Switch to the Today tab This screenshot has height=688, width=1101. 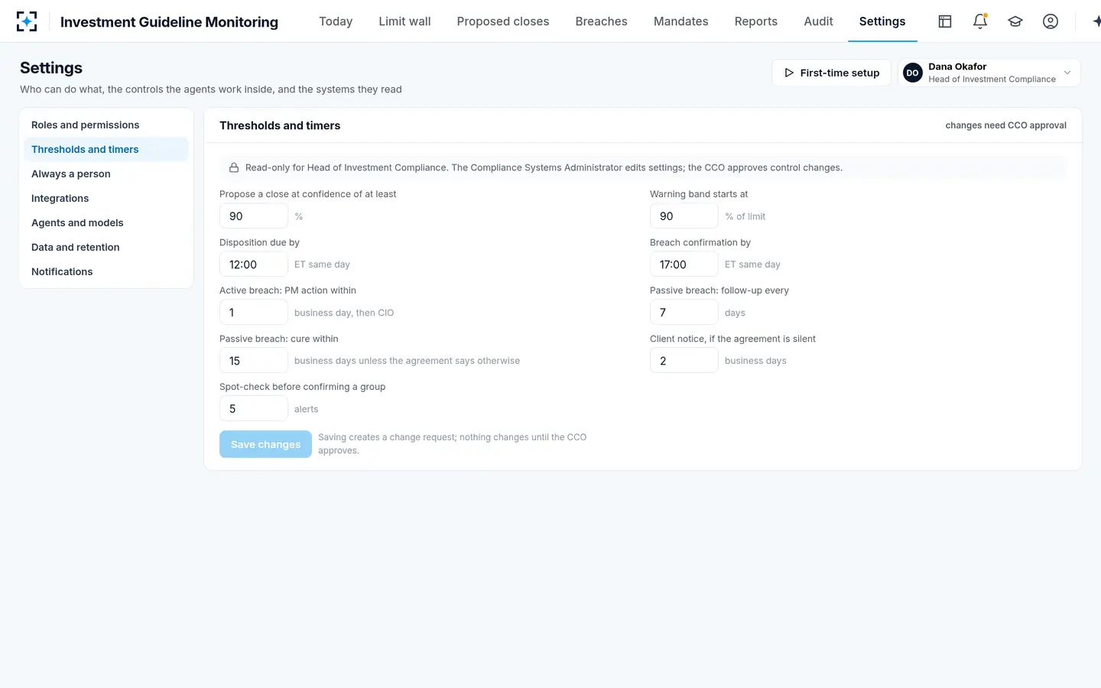(336, 21)
